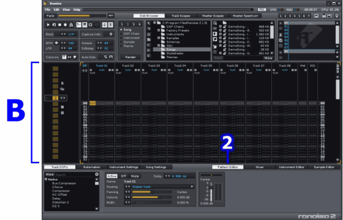
Task: Select the DSP Chain radio button
Action: pyautogui.click(x=121, y=34)
